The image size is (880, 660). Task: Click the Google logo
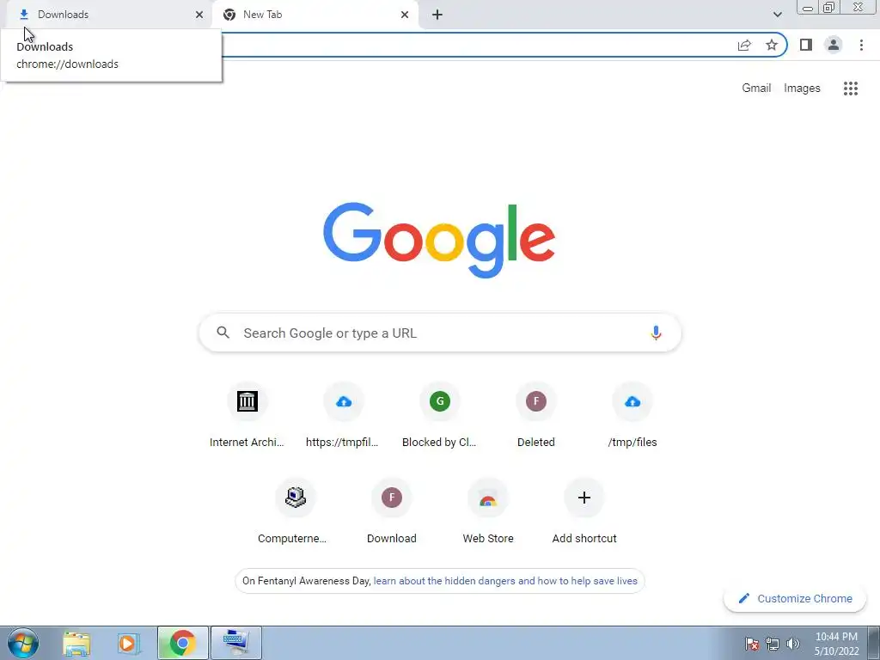click(x=439, y=240)
